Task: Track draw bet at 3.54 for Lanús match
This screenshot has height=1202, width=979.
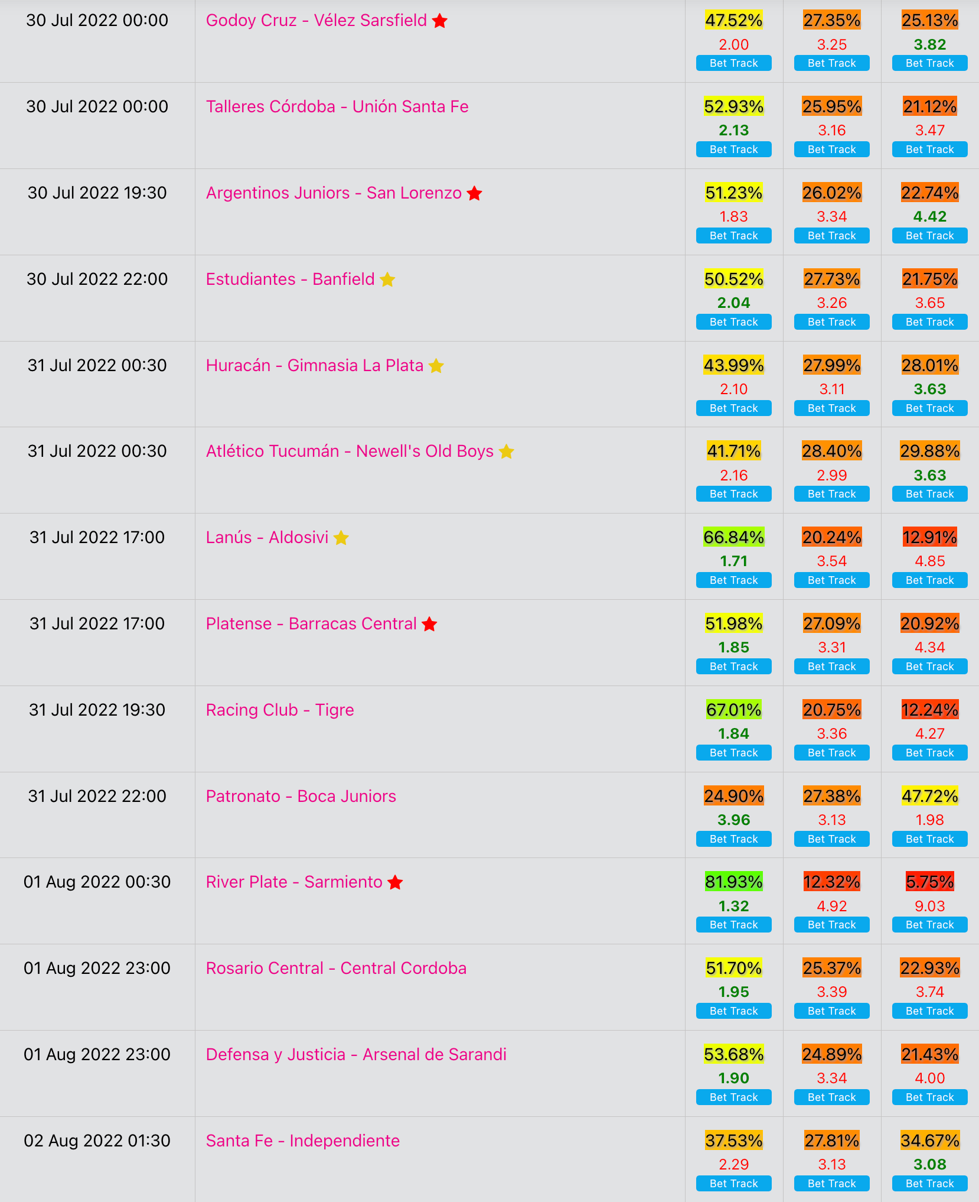Action: tap(832, 580)
